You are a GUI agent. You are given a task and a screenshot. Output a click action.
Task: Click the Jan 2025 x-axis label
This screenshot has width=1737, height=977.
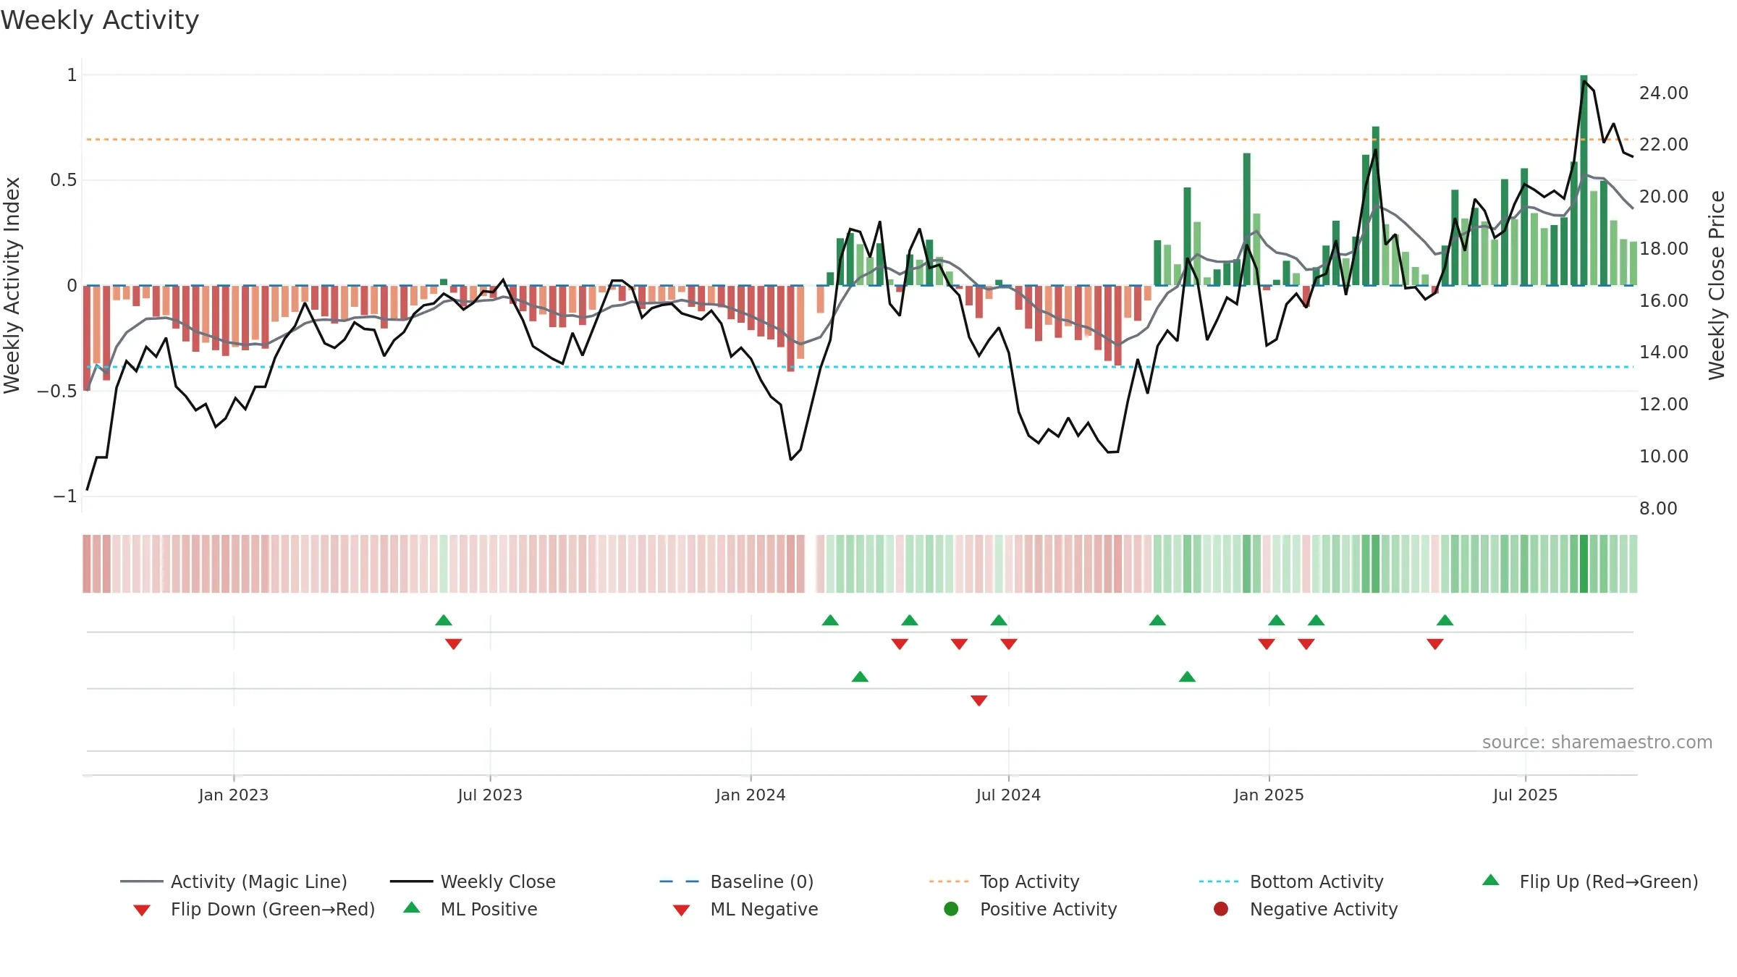[x=1269, y=795]
